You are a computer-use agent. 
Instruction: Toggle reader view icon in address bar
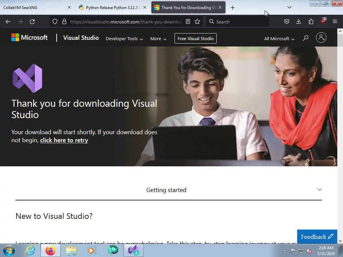188,21
